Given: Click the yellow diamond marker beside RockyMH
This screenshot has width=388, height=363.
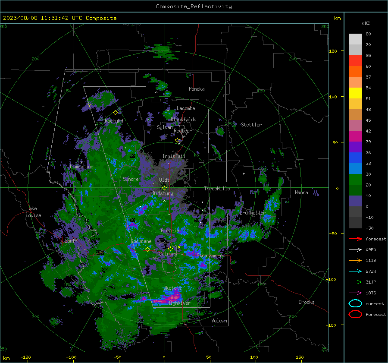Looking at the screenshot, I should coord(115,113).
